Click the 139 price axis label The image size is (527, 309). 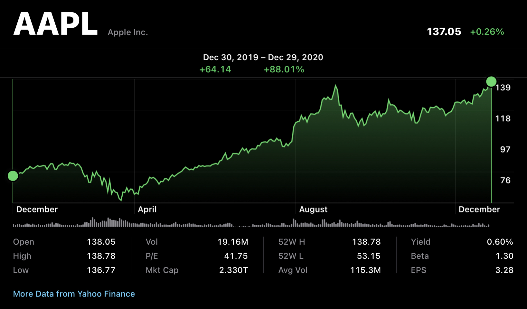click(x=503, y=88)
